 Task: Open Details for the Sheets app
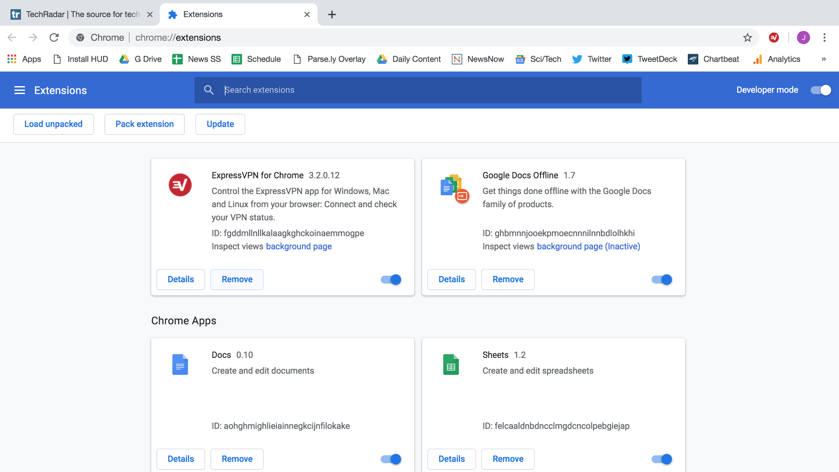point(452,459)
